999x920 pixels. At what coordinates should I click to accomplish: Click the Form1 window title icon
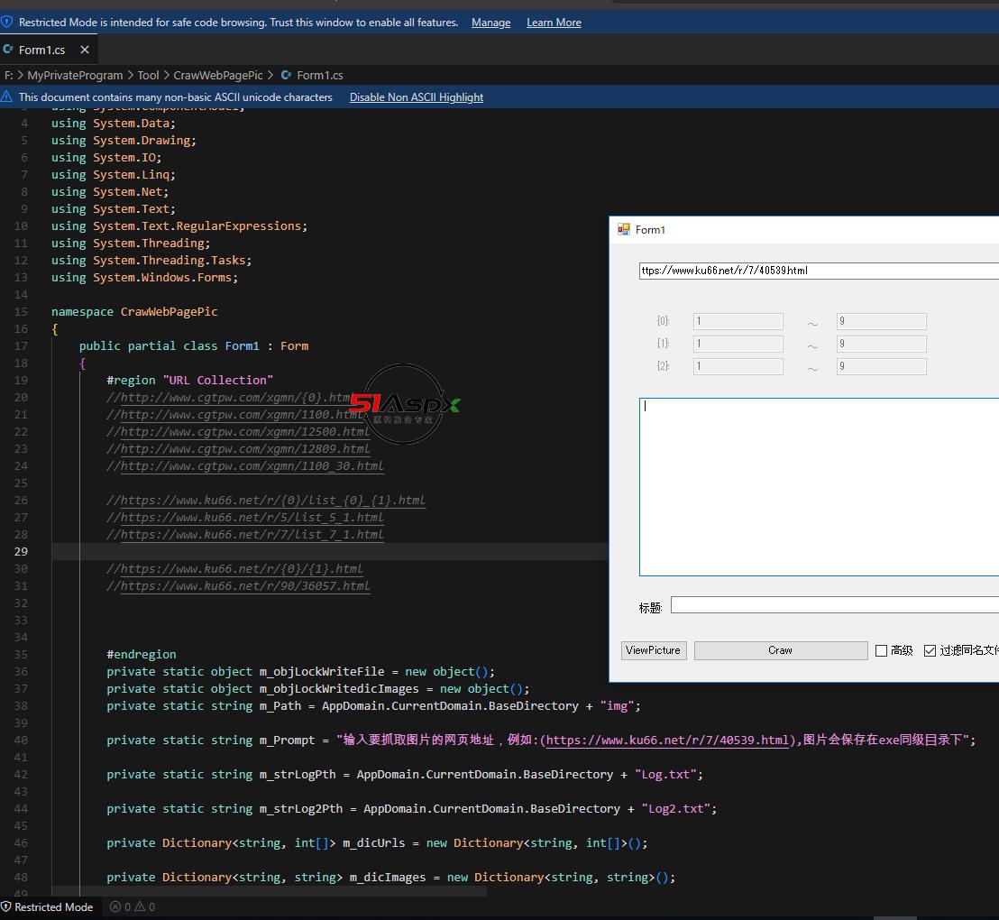click(x=624, y=229)
